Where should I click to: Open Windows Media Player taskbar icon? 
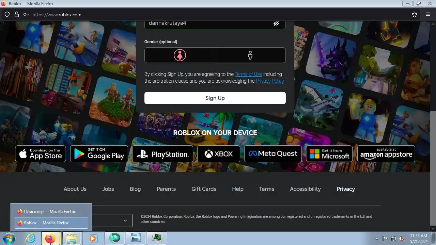coord(93,239)
